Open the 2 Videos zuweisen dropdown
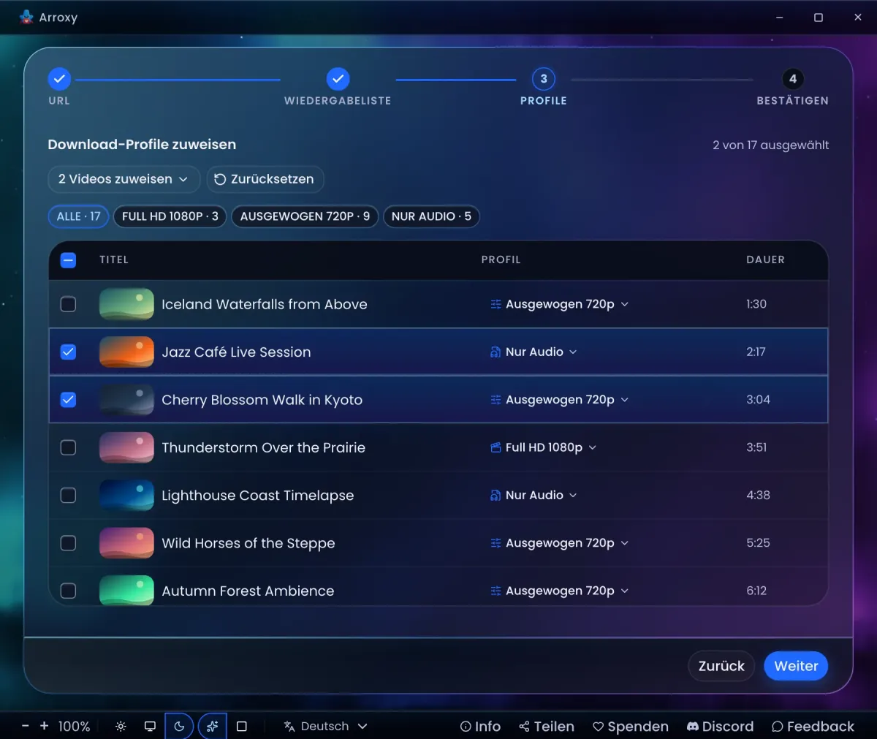 [x=124, y=179]
